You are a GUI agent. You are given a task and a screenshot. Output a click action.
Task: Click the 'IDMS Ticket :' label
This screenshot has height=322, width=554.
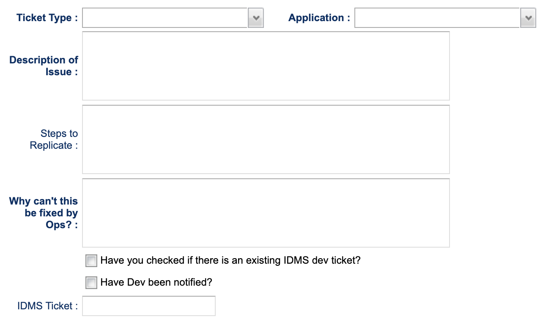pyautogui.click(x=47, y=306)
